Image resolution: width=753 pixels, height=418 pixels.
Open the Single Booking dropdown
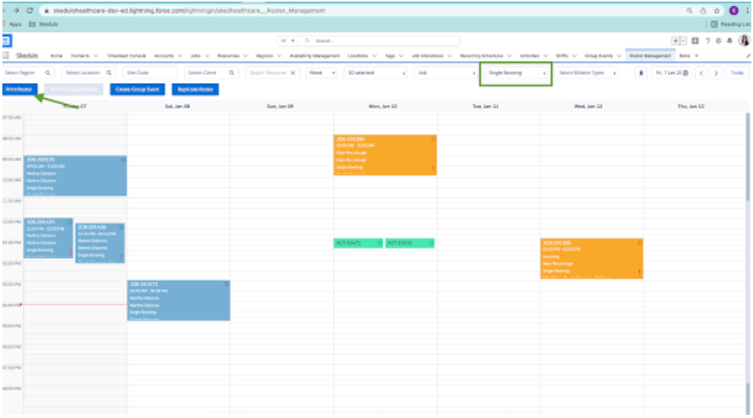[516, 73]
